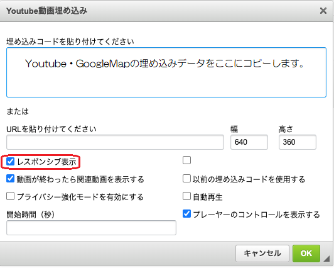This screenshot has height=268, width=334.
Task: Enable 以前の埋め込みコードを使用する
Action: click(x=186, y=179)
